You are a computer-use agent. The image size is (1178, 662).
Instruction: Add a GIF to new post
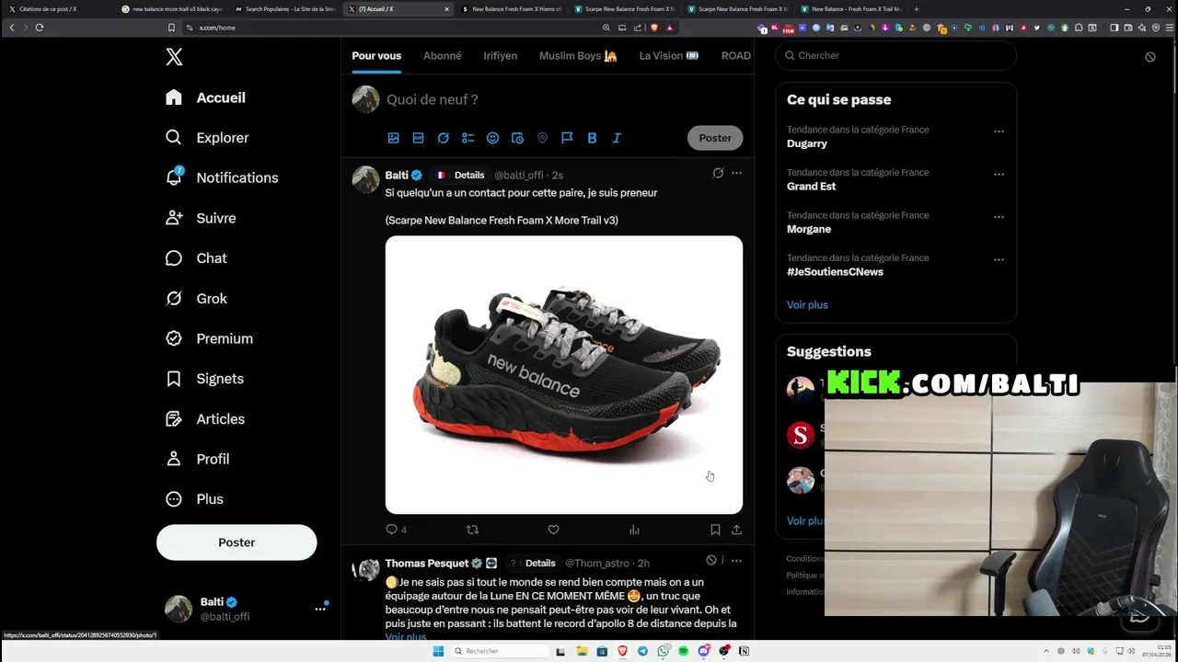pos(418,138)
